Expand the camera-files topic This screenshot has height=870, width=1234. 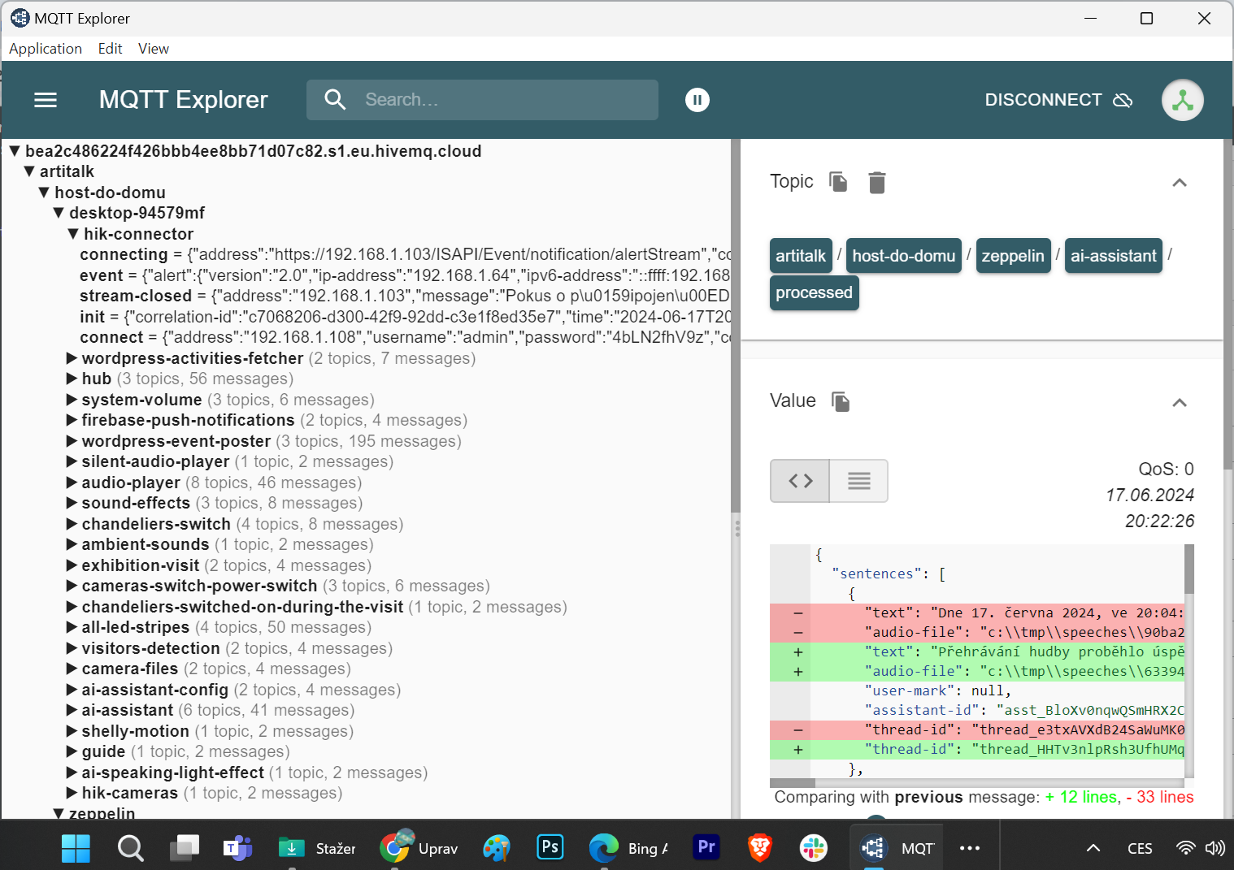[x=72, y=669]
